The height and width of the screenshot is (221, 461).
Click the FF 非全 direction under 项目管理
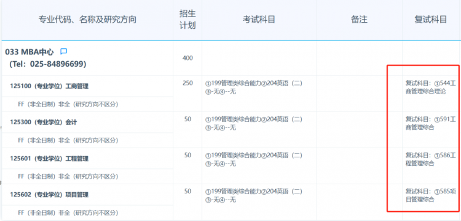pos(68,213)
